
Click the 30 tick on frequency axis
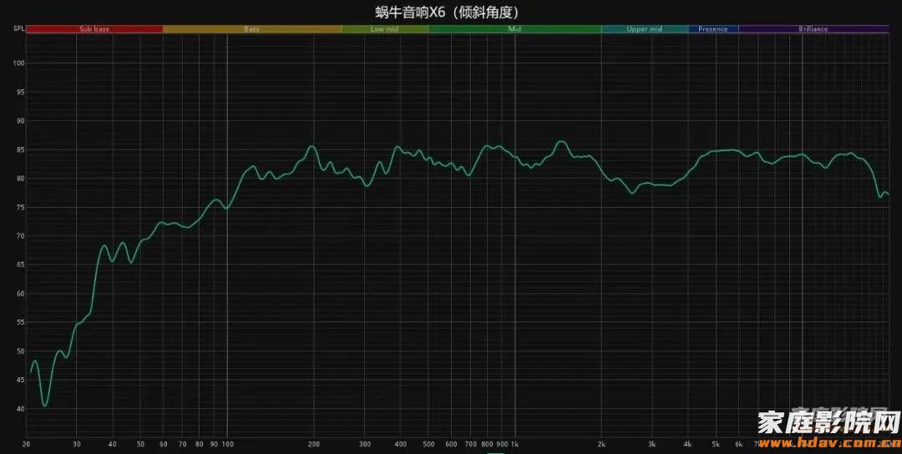(77, 444)
